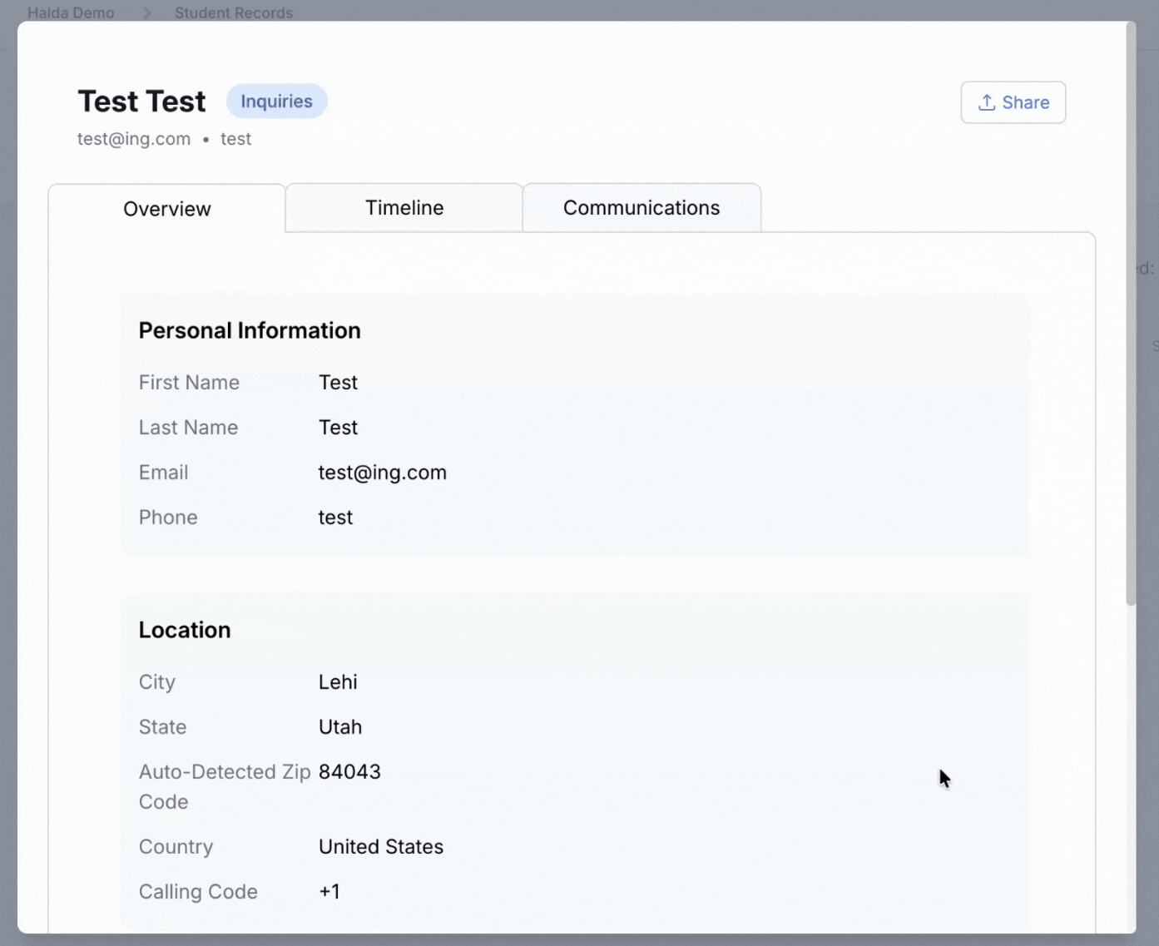Click the Calling Code value +1
Screen dimensions: 1159x946
coord(329,892)
